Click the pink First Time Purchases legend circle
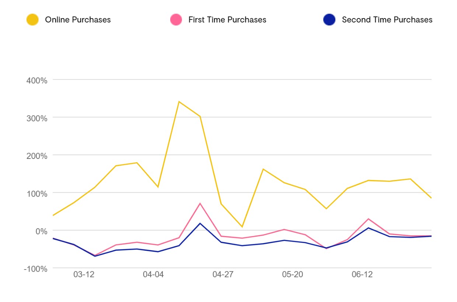 point(176,20)
